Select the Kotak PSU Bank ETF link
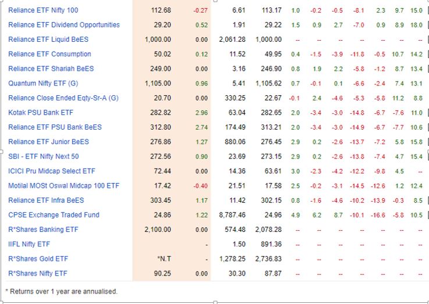429x304 pixels. tap(41, 113)
